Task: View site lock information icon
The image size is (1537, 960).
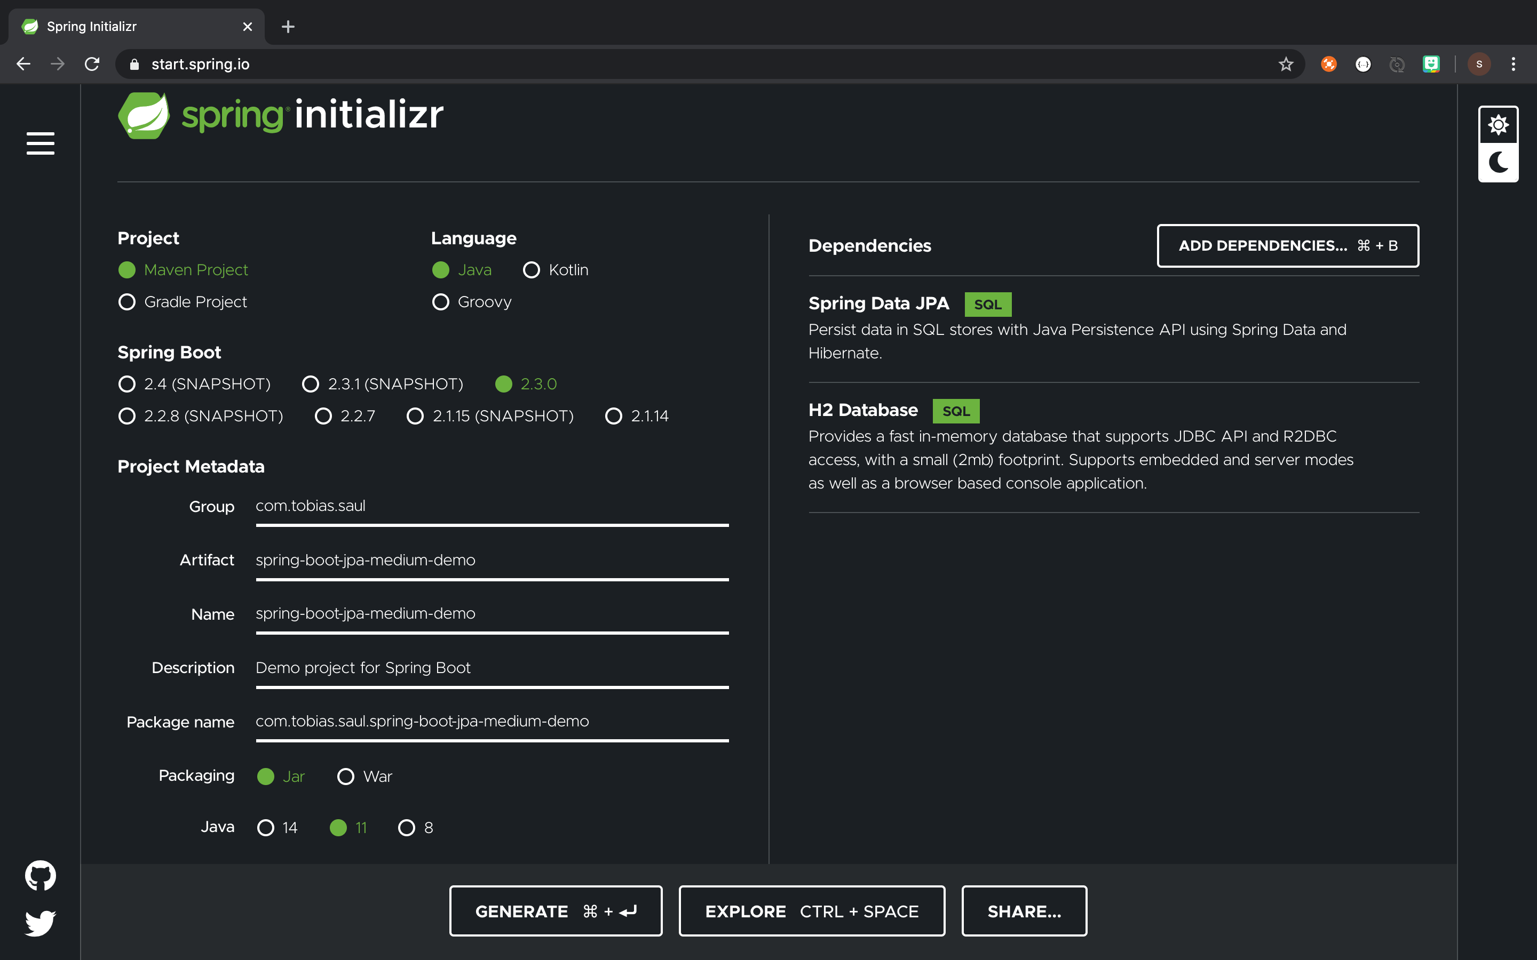Action: (134, 64)
